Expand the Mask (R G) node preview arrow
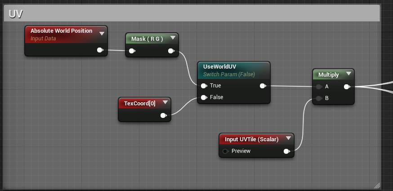The width and height of the screenshot is (393, 191). (x=172, y=39)
